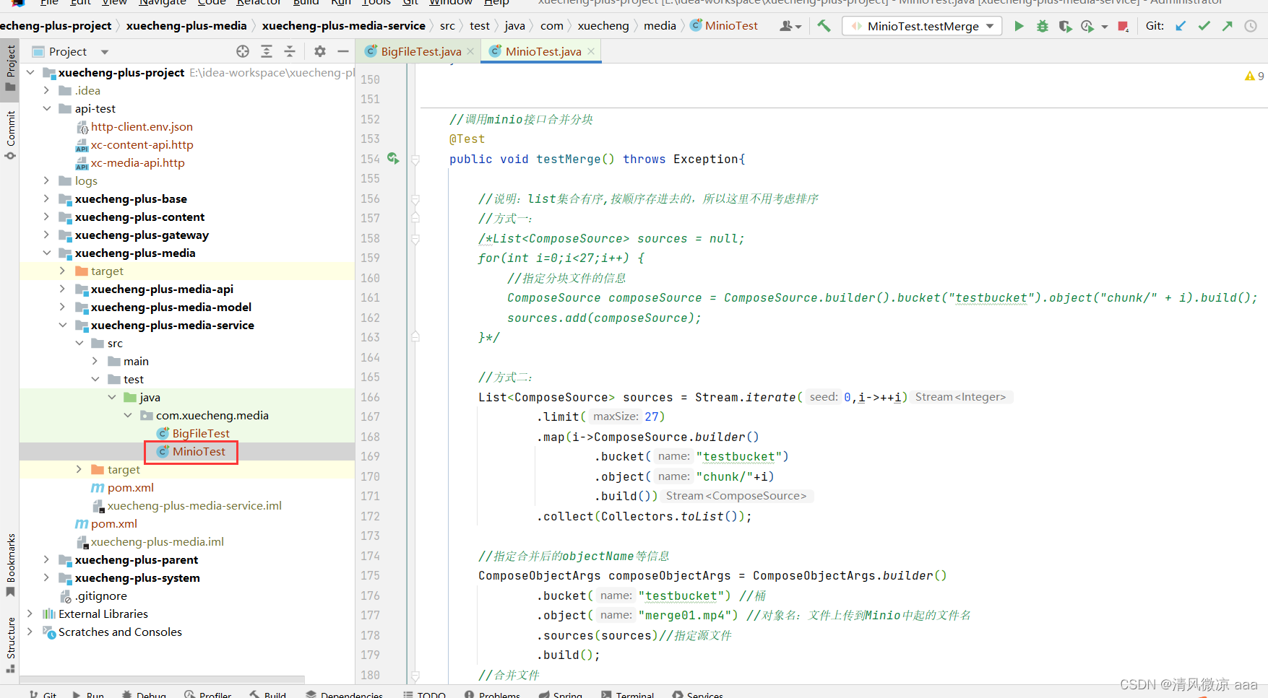
Task: Toggle fold marker at line 158 comment block
Action: (415, 238)
